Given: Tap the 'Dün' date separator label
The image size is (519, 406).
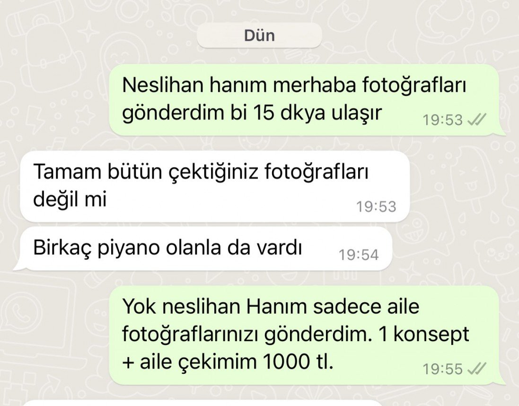Looking at the screenshot, I should tap(259, 36).
